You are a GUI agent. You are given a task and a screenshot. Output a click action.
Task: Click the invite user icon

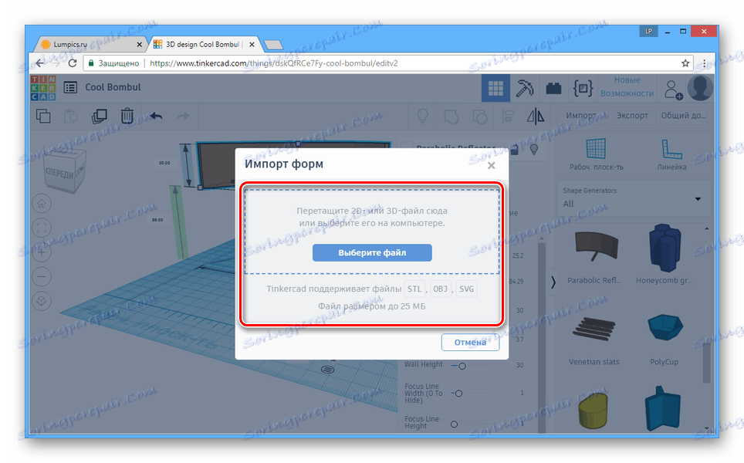(673, 90)
